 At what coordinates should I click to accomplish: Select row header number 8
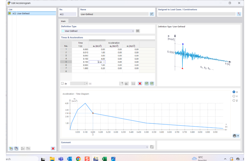coord(66,71)
